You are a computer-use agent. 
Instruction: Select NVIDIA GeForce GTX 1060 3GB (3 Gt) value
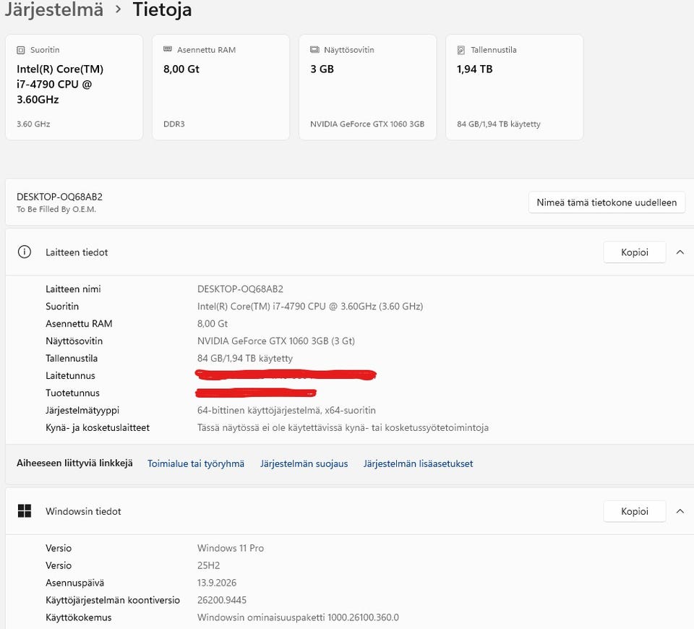[x=276, y=341]
